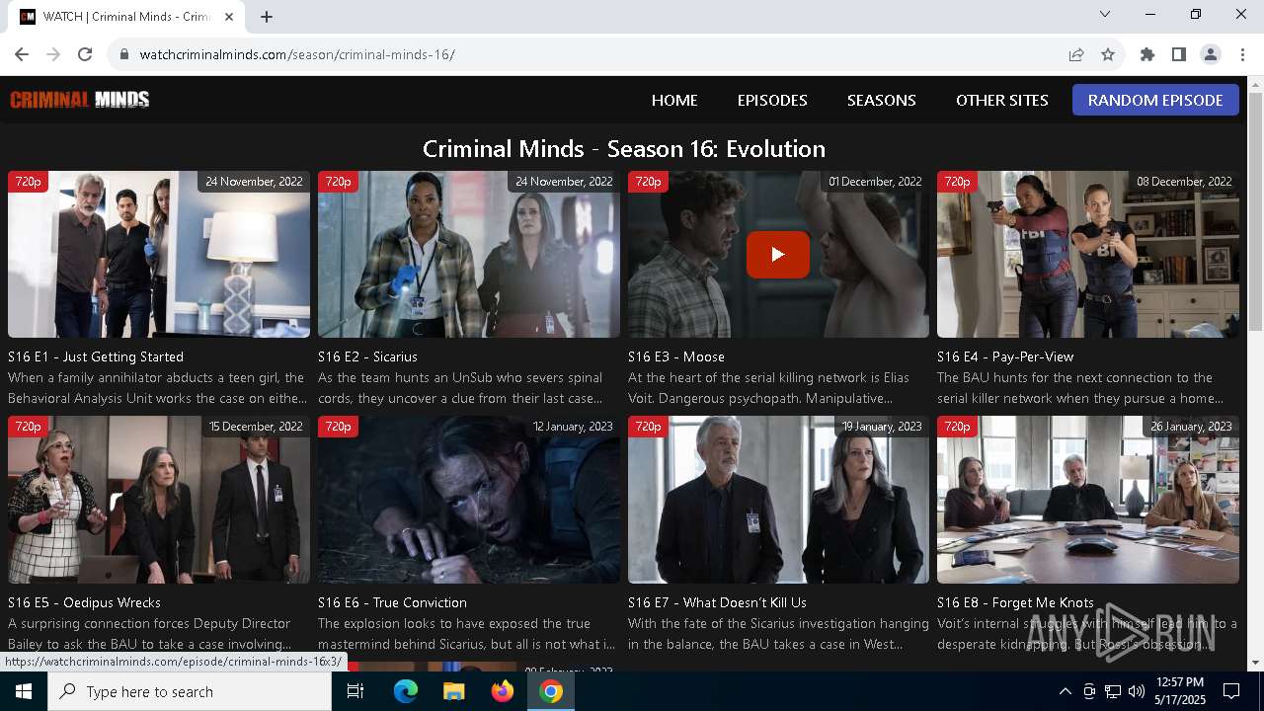
Task: Click the Chrome taskbar icon
Action: click(x=551, y=691)
